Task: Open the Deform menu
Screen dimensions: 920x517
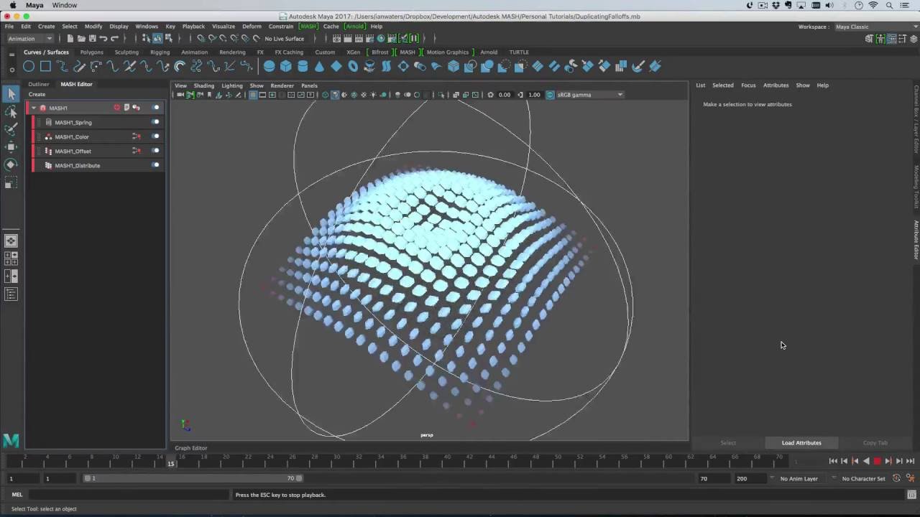Action: pos(252,27)
